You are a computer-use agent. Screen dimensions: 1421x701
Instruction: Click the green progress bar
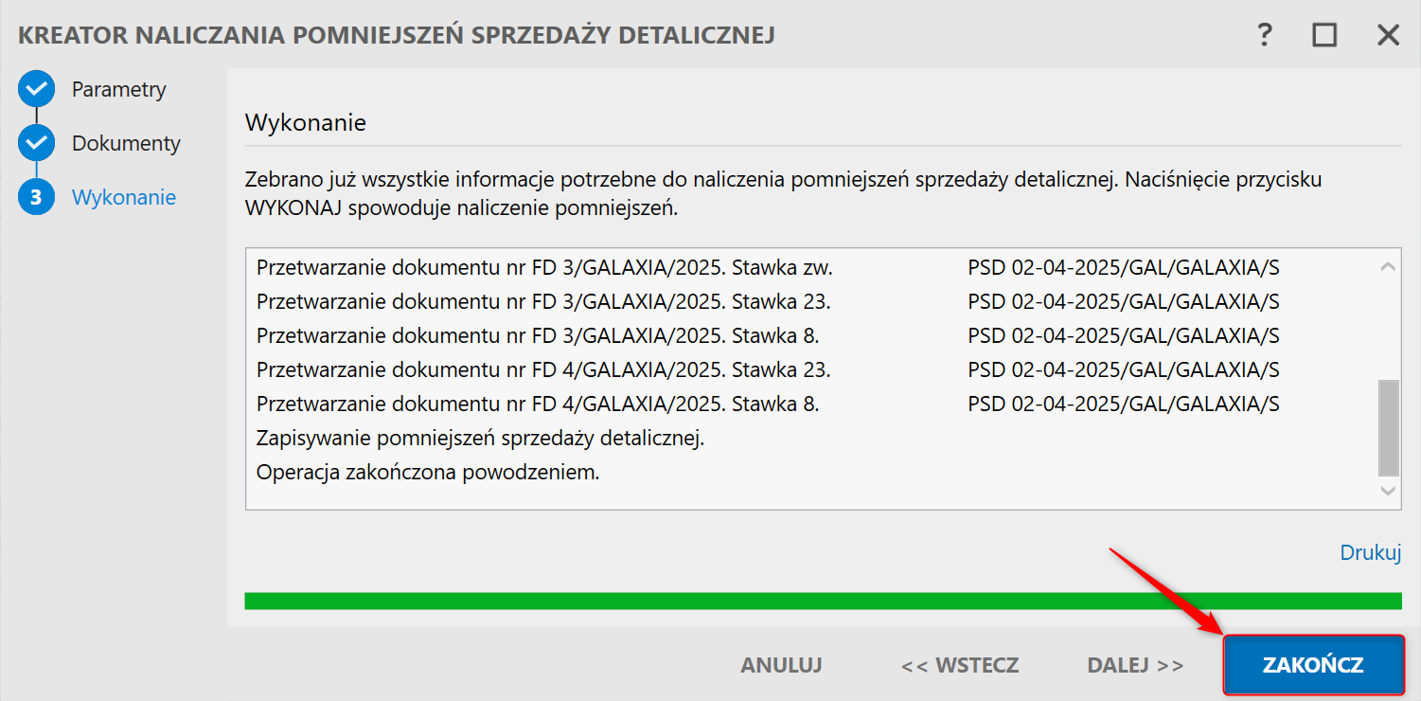coord(823,601)
